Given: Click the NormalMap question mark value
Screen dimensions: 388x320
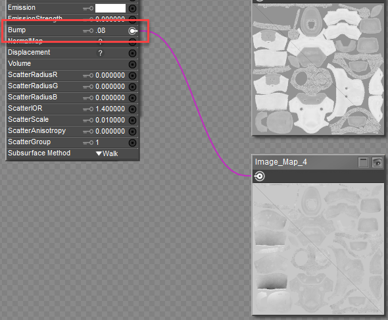Looking at the screenshot, I should 100,41.
